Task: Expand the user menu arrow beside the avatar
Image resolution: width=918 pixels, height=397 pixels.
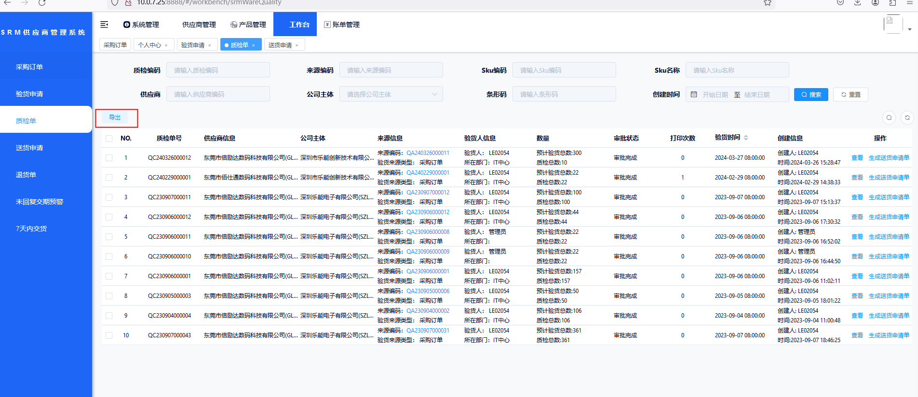Action: [x=910, y=29]
